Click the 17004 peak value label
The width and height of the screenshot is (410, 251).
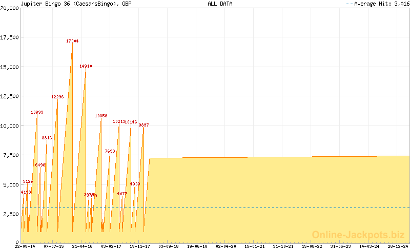click(x=72, y=41)
